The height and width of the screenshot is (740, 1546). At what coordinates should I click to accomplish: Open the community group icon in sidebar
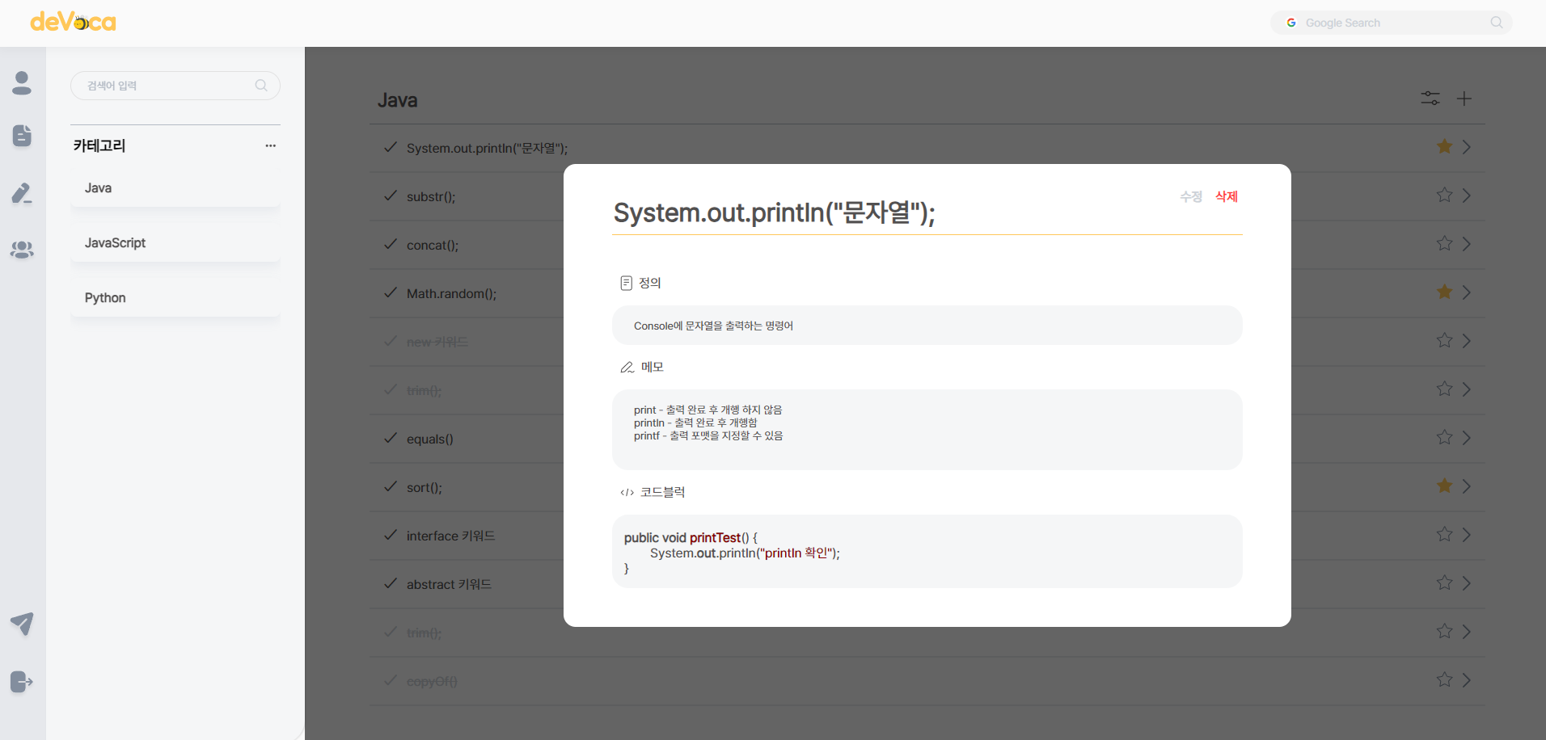[x=22, y=250]
